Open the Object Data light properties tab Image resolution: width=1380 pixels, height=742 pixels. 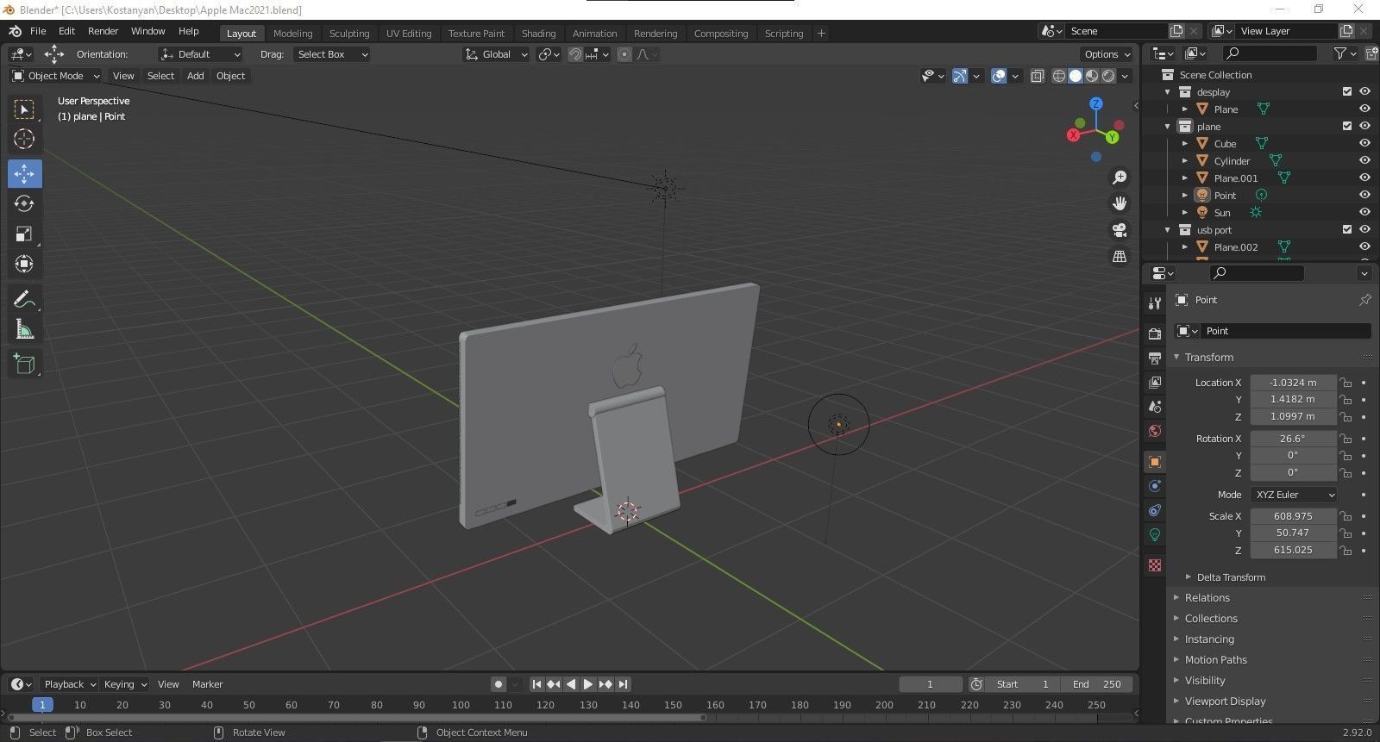pos(1155,534)
